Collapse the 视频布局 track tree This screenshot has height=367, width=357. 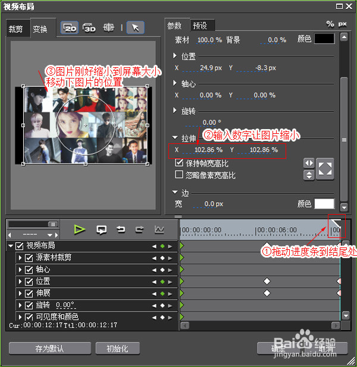pos(11,246)
